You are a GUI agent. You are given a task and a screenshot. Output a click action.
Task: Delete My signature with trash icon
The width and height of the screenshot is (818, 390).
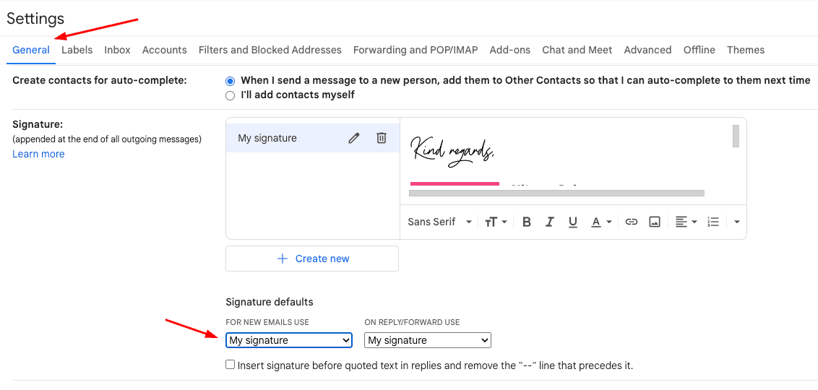(382, 138)
